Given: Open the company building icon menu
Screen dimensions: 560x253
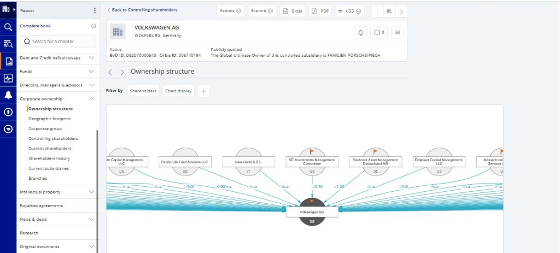Looking at the screenshot, I should click(x=6, y=9).
